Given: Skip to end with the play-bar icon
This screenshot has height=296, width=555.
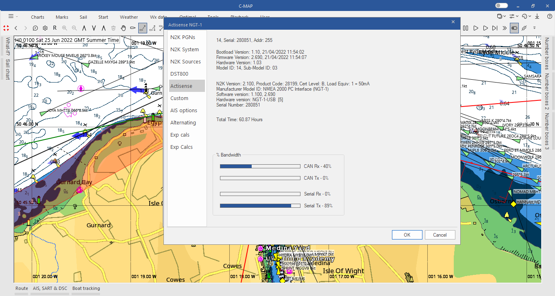Looking at the screenshot, I should pos(495,28).
